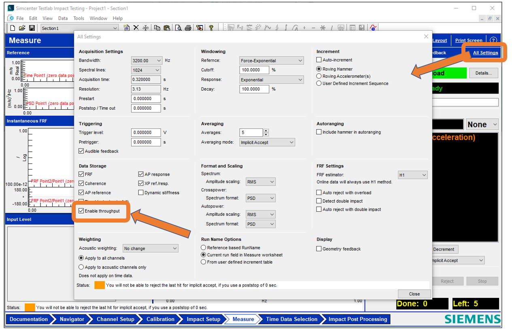
Task: Click the Trigger level input field
Action: click(146, 132)
